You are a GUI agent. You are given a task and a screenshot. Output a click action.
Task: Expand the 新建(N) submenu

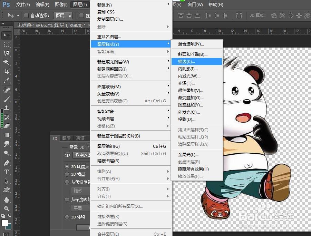pos(131,5)
